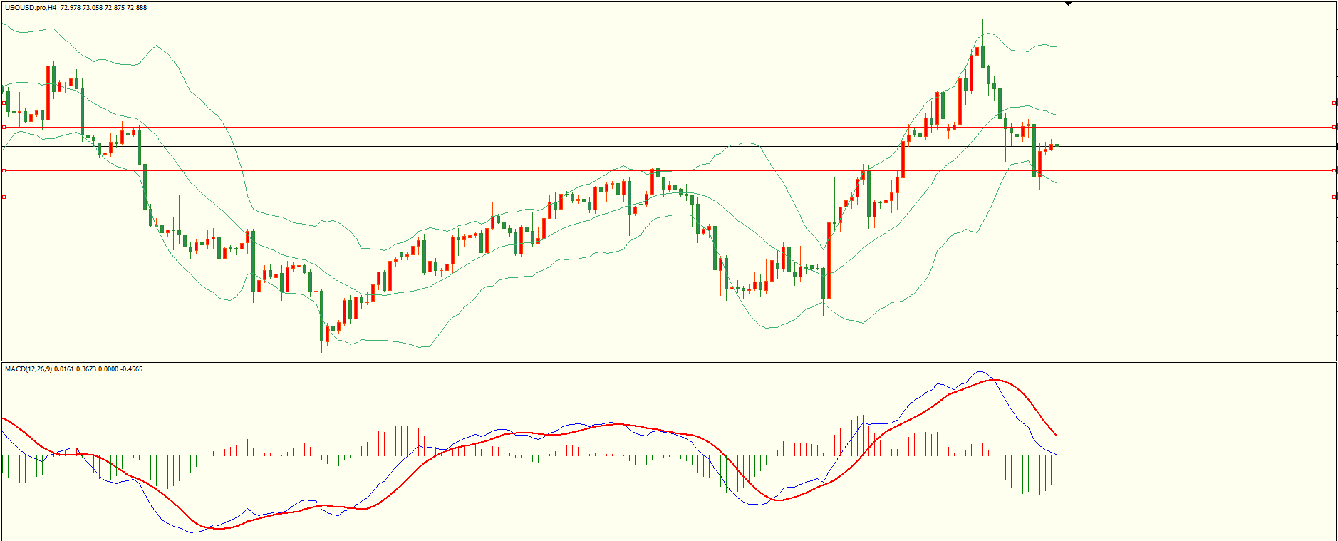Click the MACD(12,26,9) indicator label
1338x541 pixels.
[28, 369]
